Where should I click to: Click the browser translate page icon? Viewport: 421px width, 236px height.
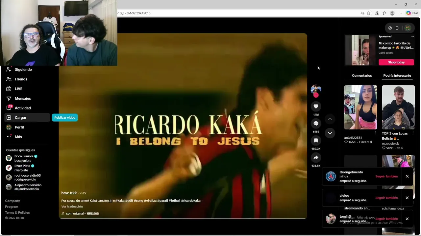click(x=362, y=13)
